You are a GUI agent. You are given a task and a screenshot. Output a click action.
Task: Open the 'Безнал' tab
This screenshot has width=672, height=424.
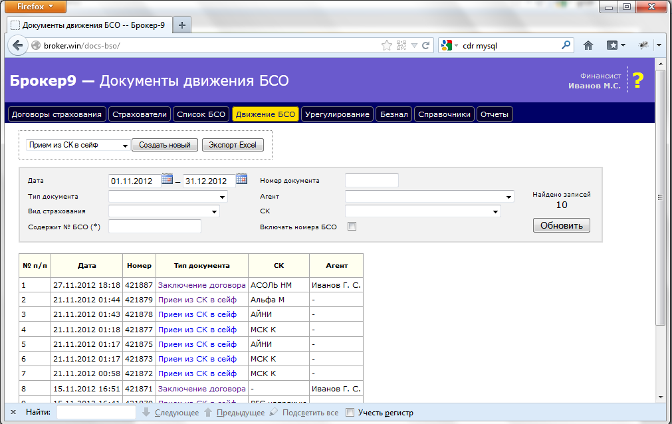[394, 114]
